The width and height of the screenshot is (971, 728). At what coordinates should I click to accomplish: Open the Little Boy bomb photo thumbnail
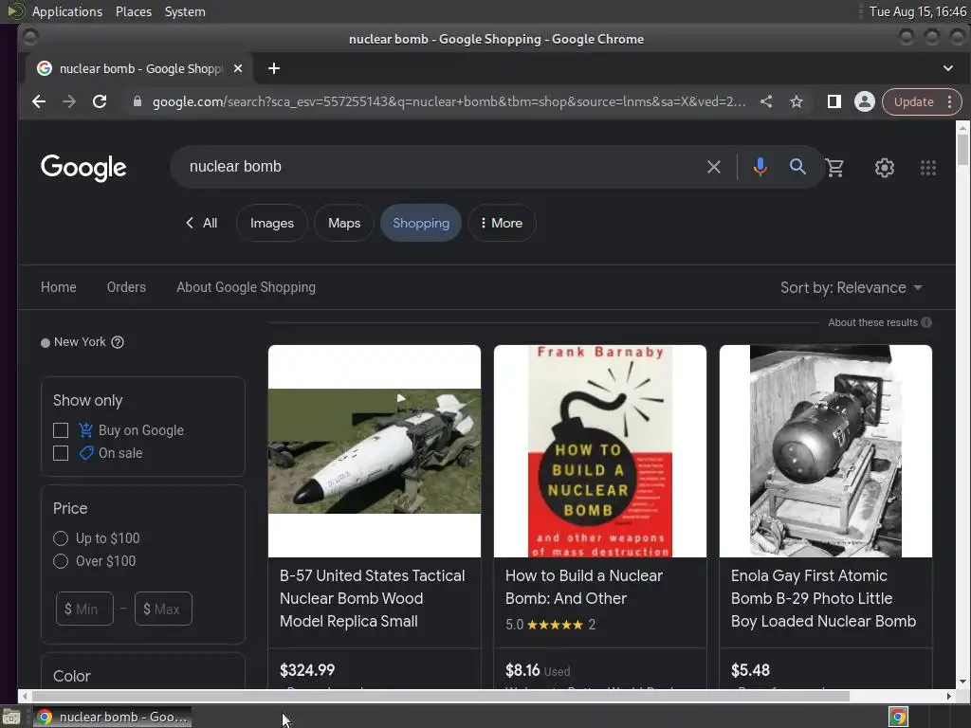(826, 451)
